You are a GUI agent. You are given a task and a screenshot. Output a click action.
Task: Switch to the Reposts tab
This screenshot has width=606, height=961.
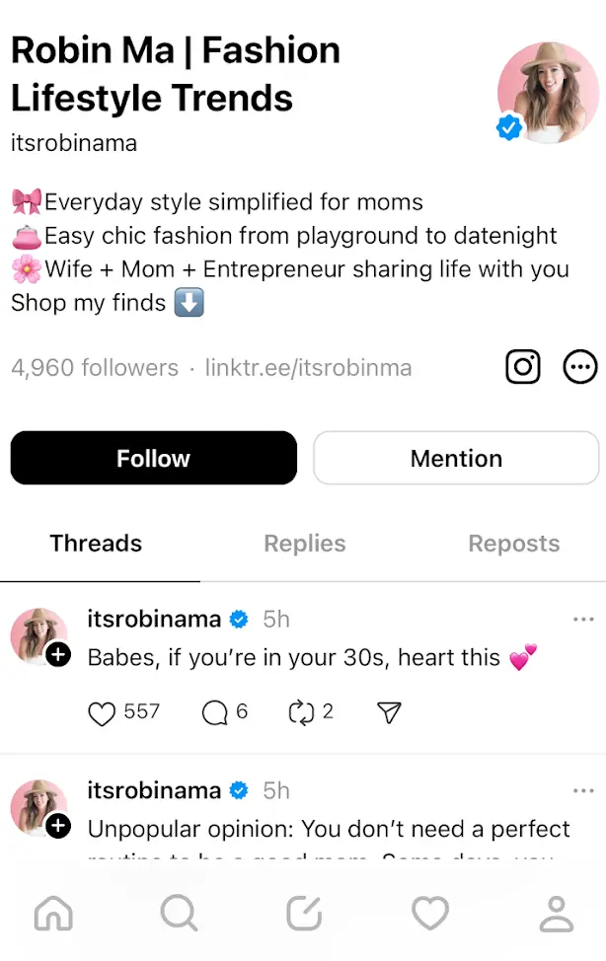pyautogui.click(x=513, y=544)
